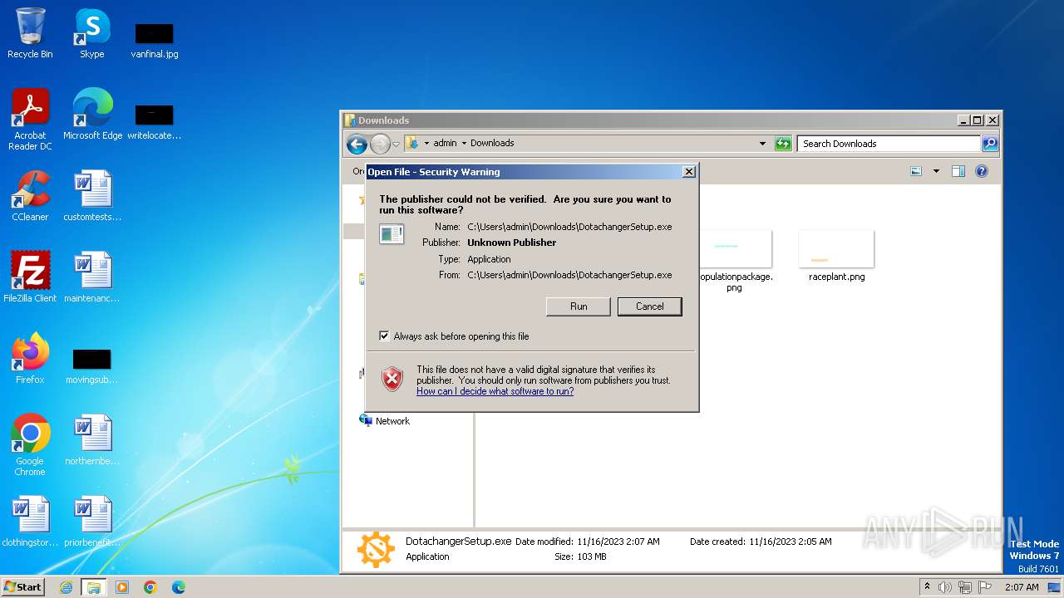Select clothingstor Word document icon
The width and height of the screenshot is (1064, 598).
pyautogui.click(x=30, y=522)
